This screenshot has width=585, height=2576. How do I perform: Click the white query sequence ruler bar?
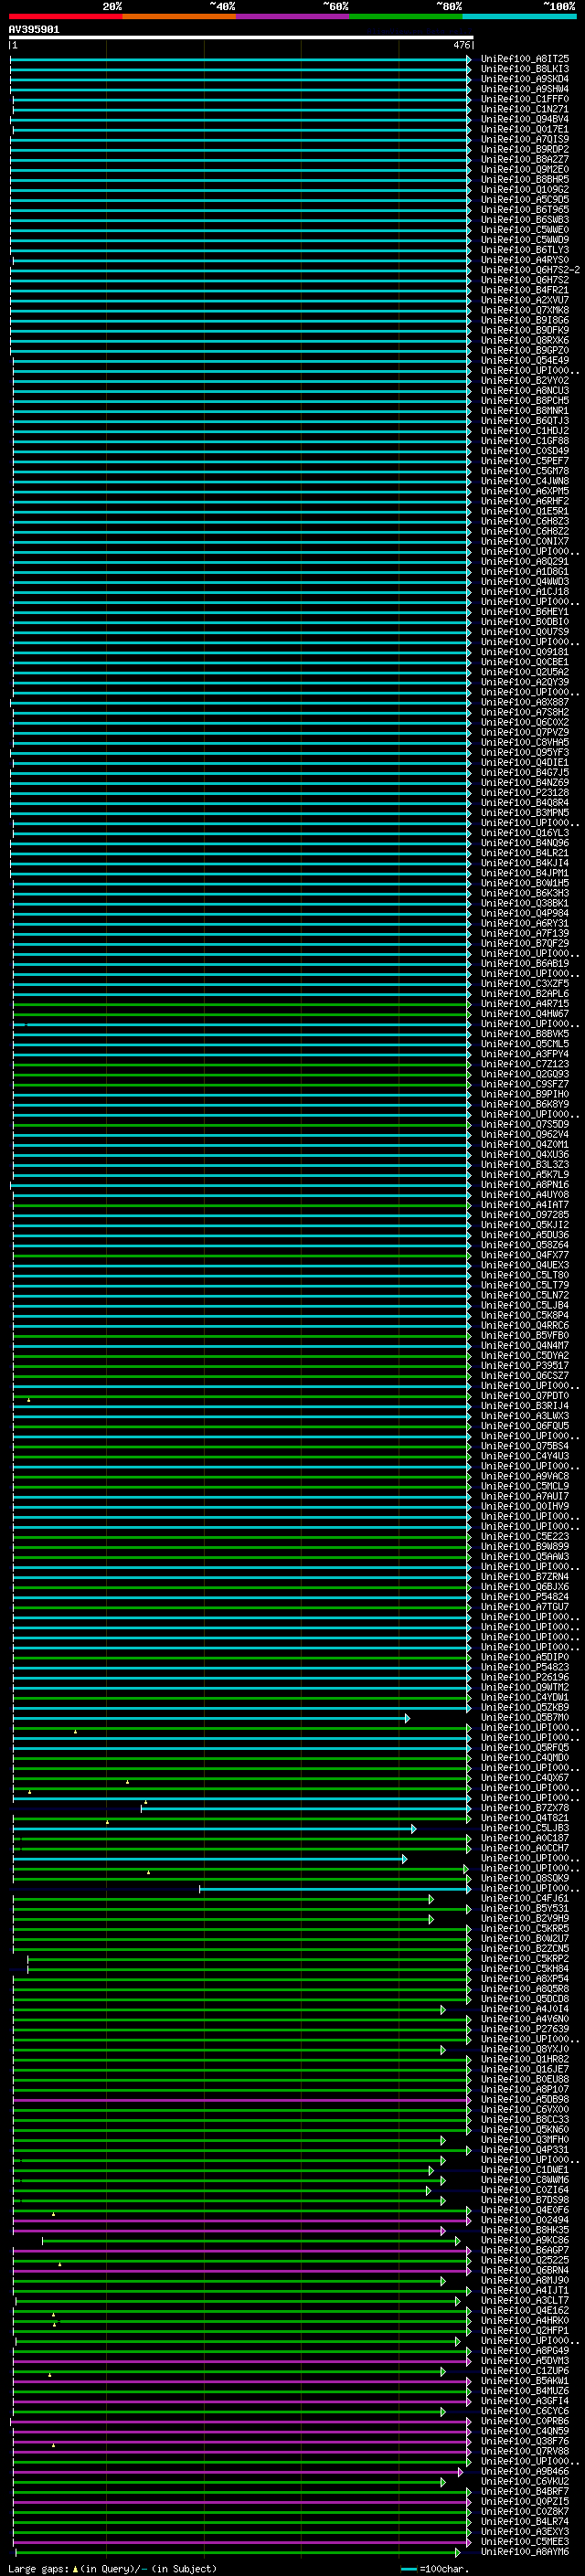point(240,38)
